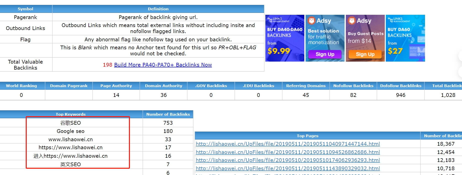Click the Adsy owl logo in the traffic monetization ad

pos(312,21)
